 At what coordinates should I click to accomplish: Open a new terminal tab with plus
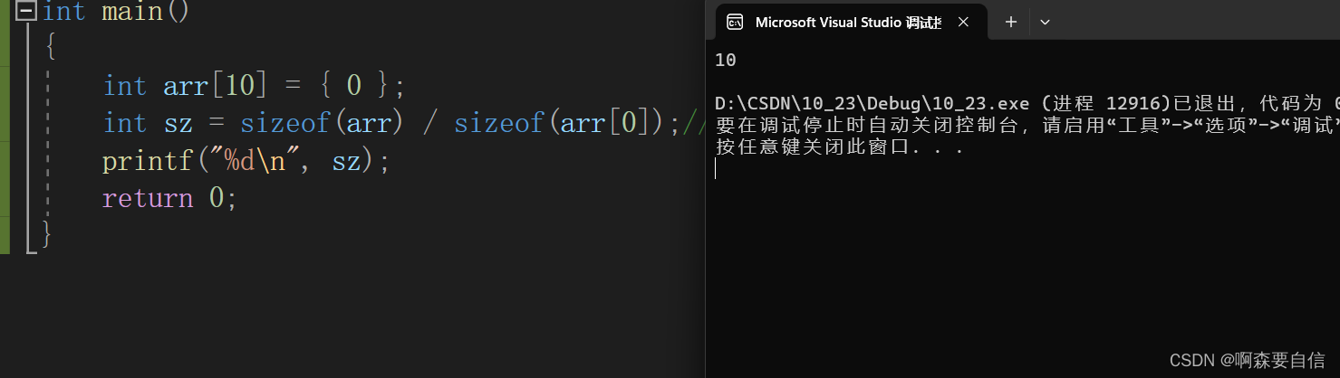(1011, 23)
